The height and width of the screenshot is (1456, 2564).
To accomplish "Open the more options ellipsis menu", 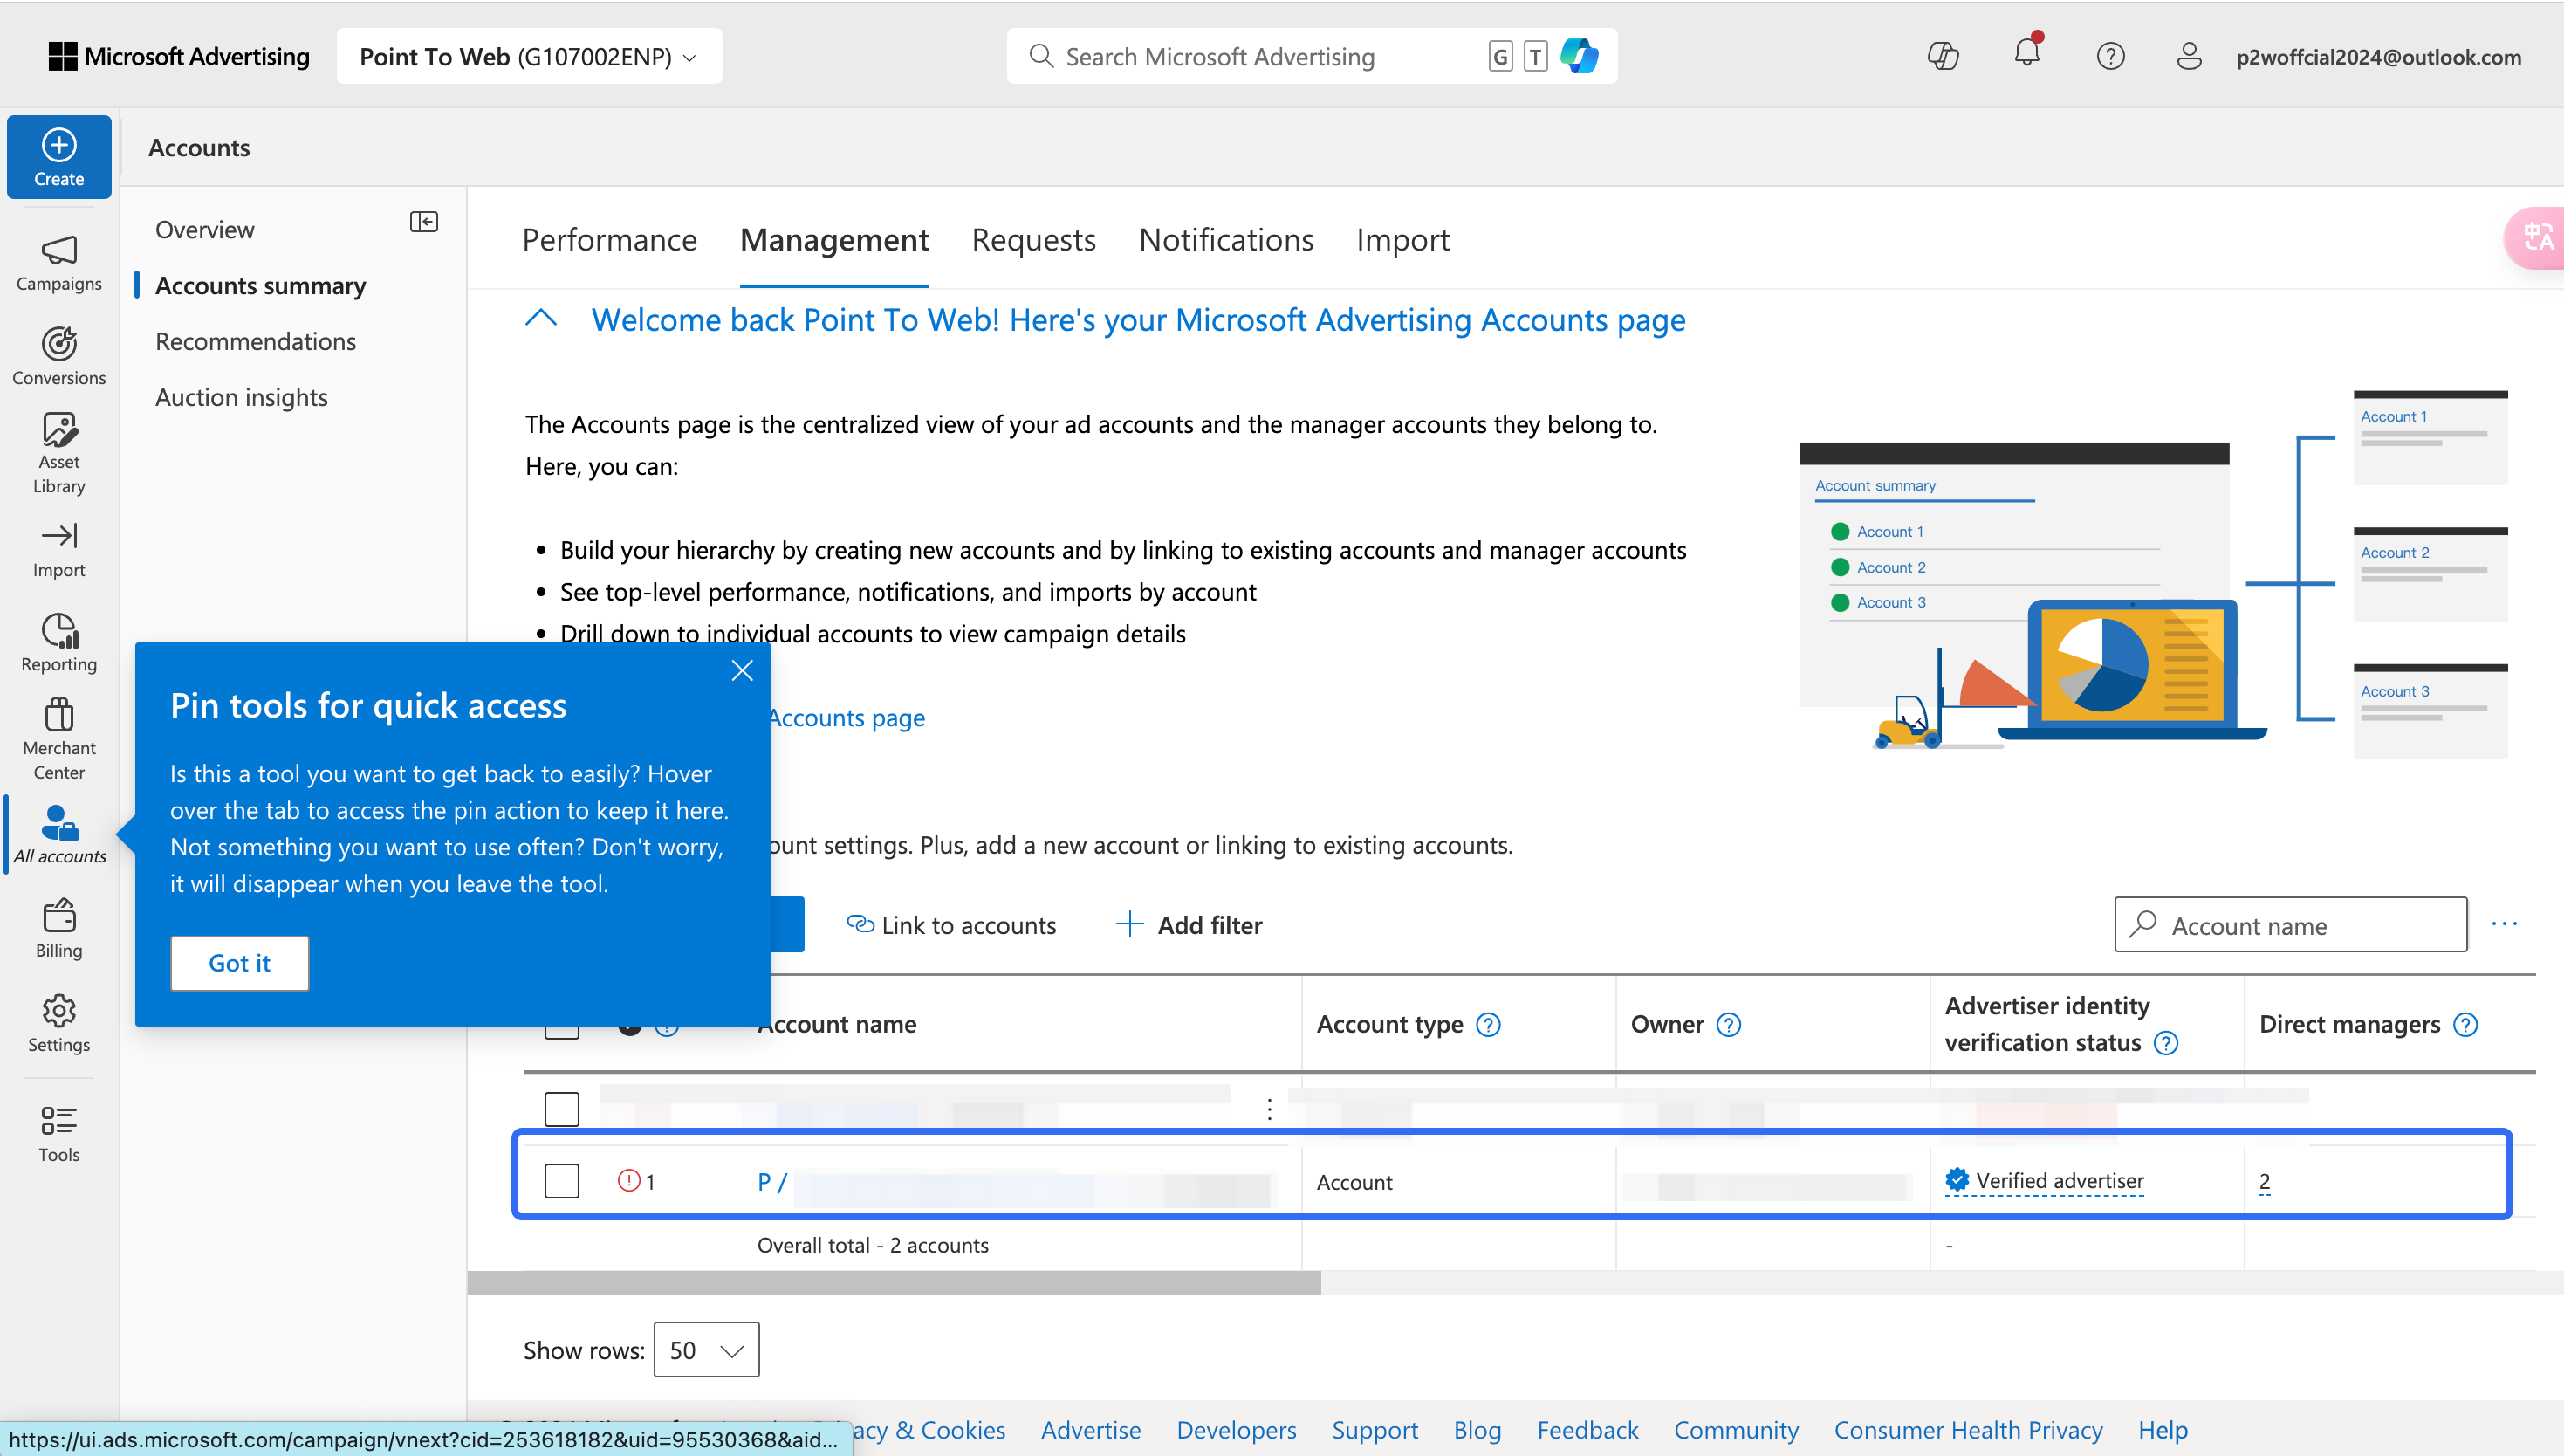I will point(2505,924).
